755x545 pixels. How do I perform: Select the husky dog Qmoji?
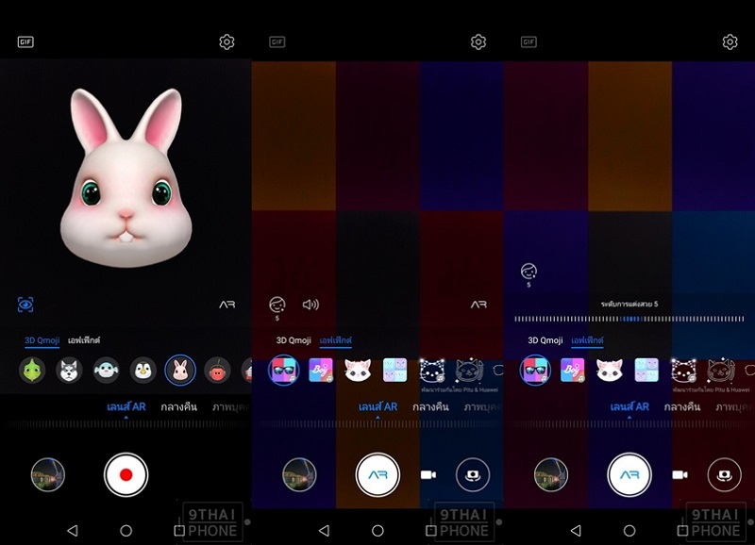[x=69, y=371]
